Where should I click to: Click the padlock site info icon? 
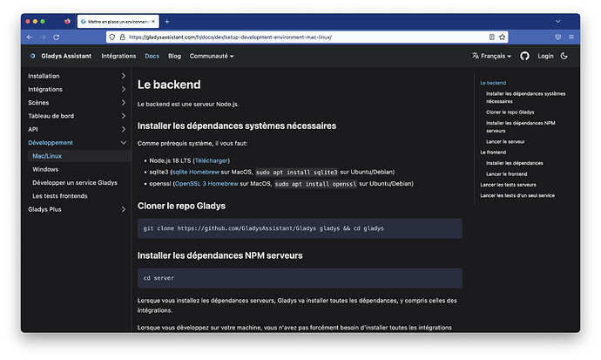coord(122,37)
